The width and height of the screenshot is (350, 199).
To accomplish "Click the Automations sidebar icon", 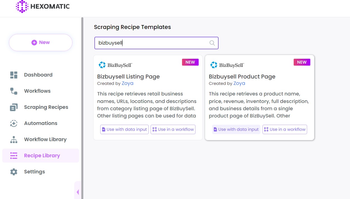I will (14, 123).
